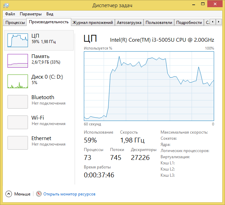Click the Task Manager title bar icon

(x=6, y=5)
